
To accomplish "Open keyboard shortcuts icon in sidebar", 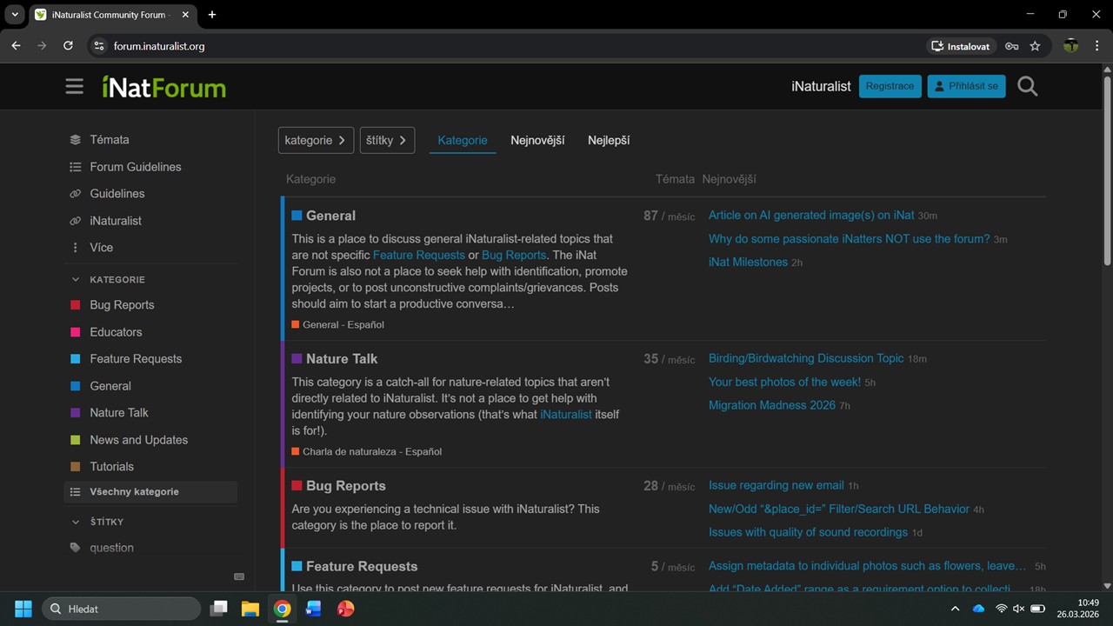I will click(x=239, y=576).
